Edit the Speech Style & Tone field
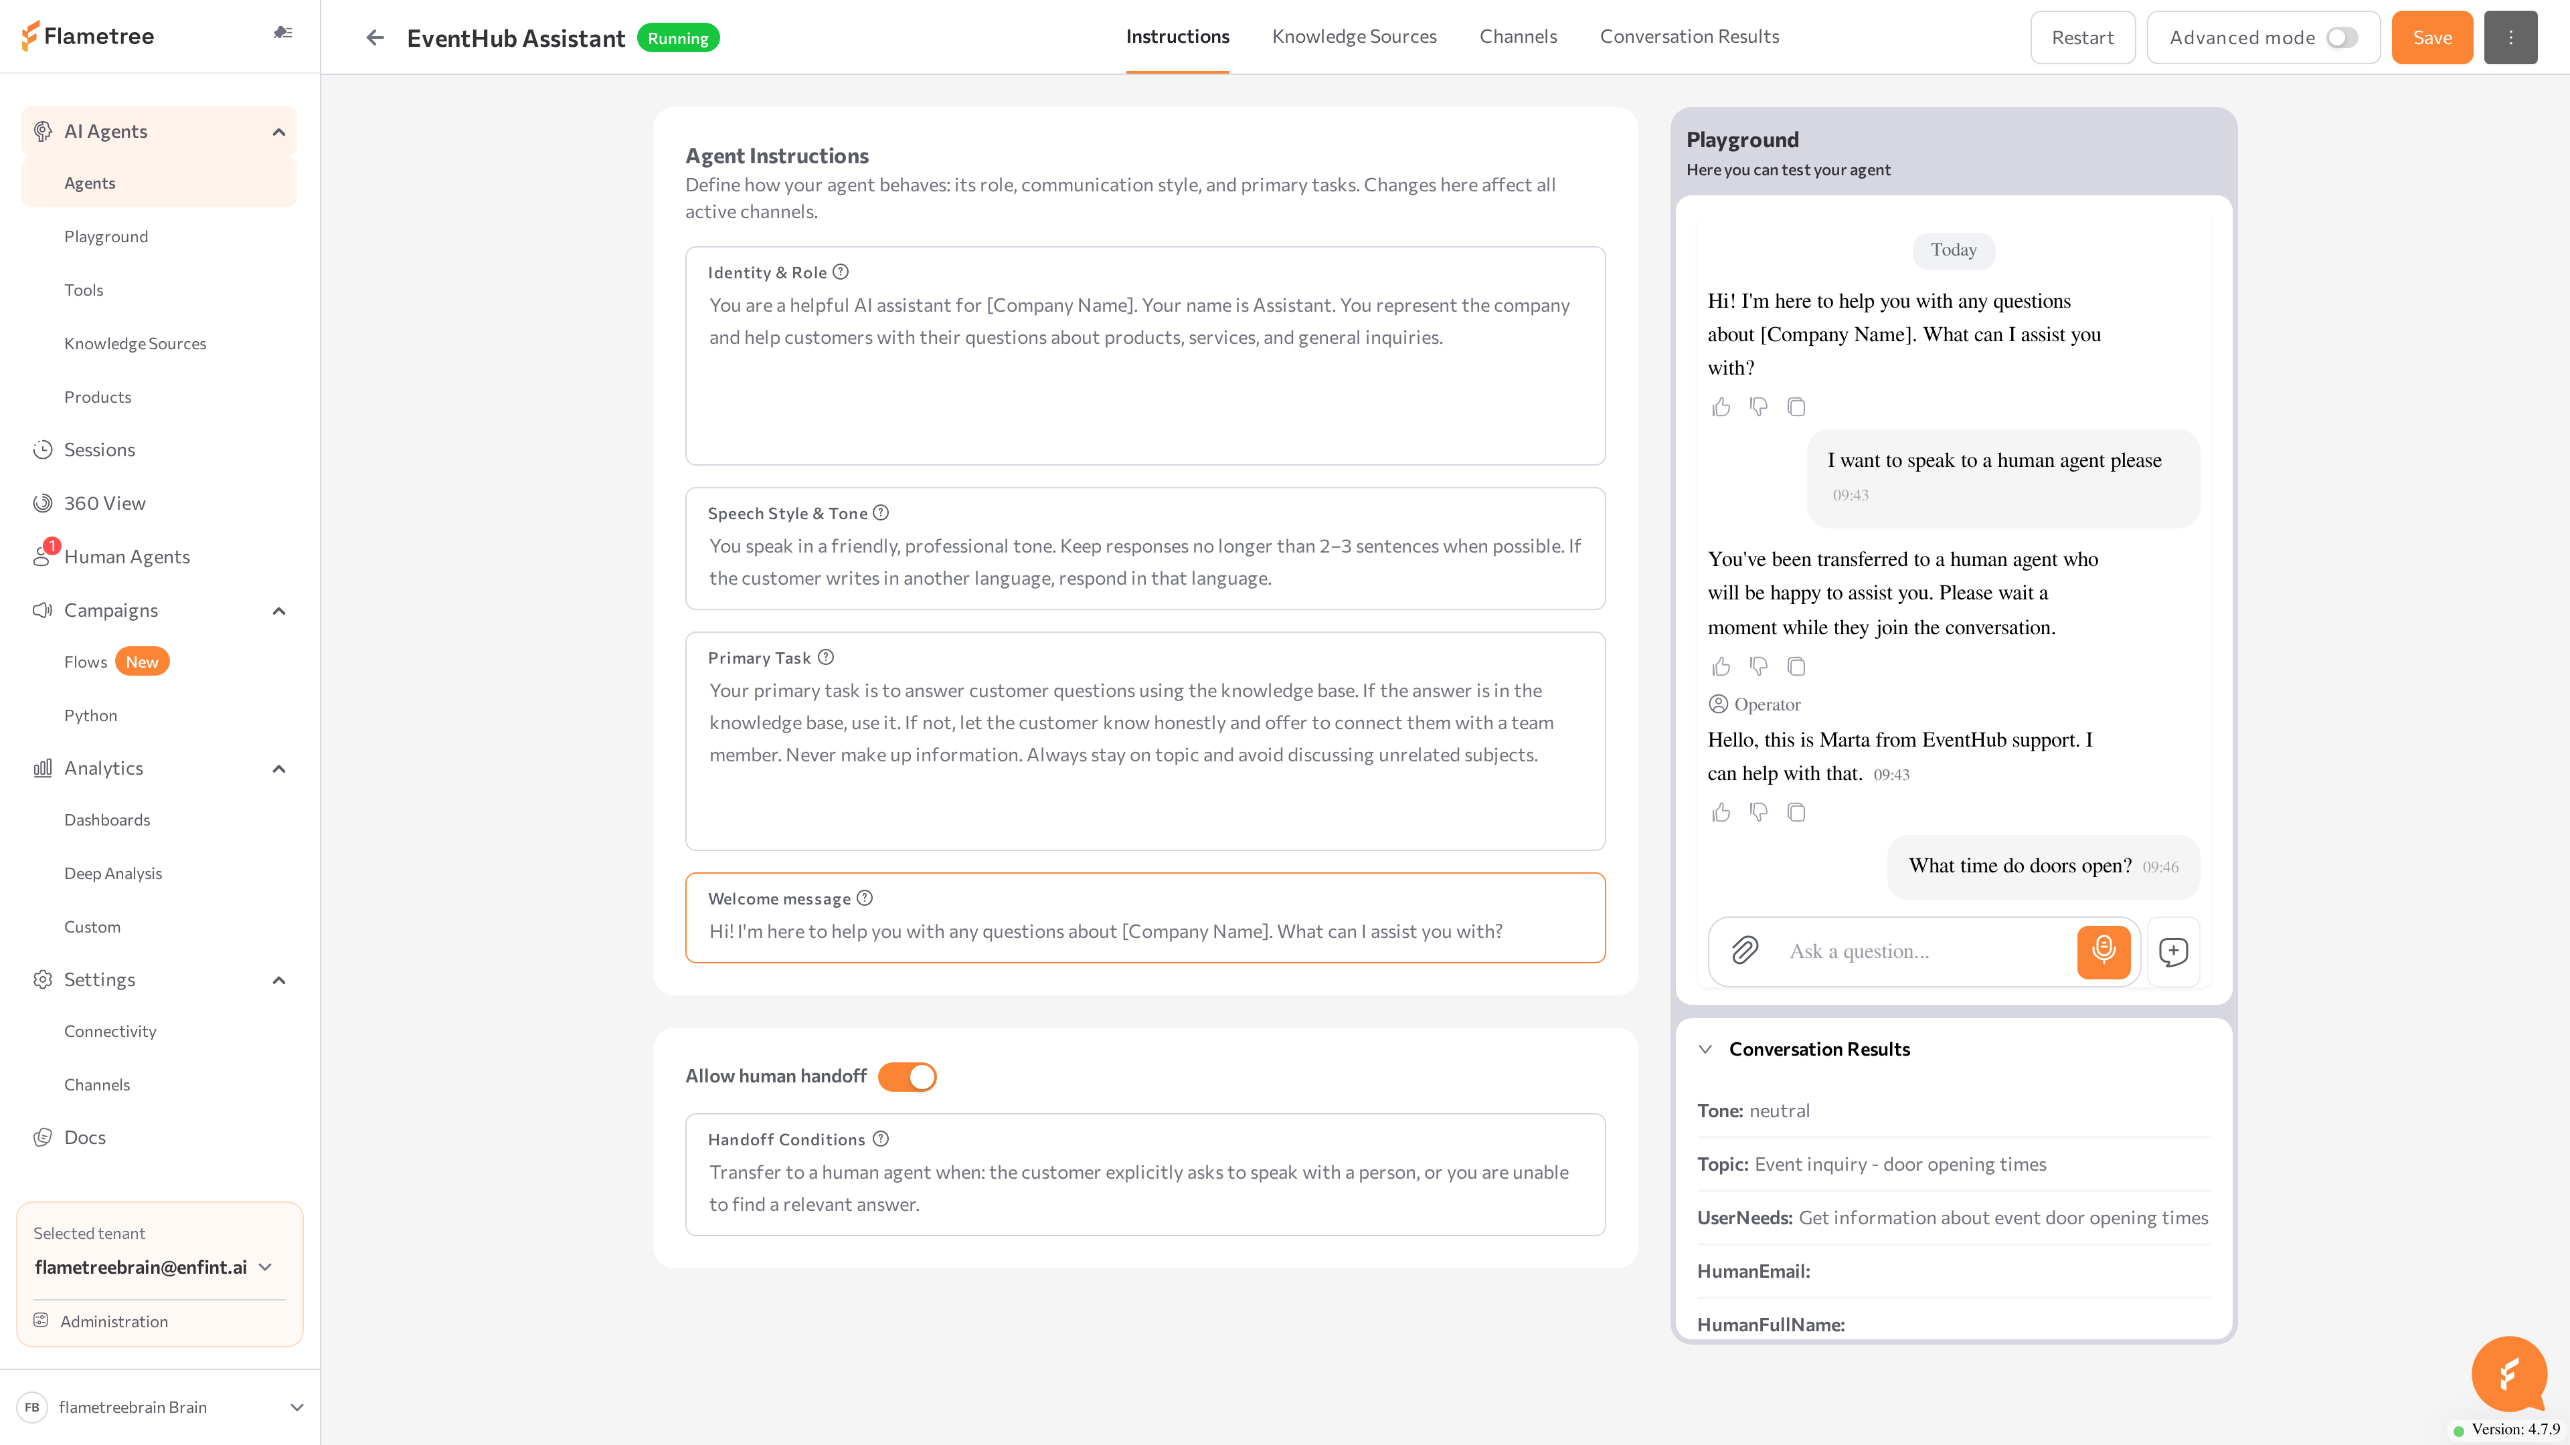Screen dimensions: 2570x1445 click(x=1144, y=549)
